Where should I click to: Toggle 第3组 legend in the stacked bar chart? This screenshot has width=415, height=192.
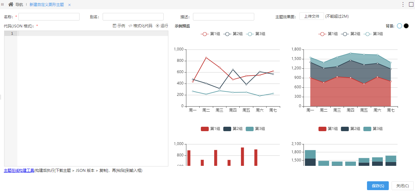coord(373,129)
